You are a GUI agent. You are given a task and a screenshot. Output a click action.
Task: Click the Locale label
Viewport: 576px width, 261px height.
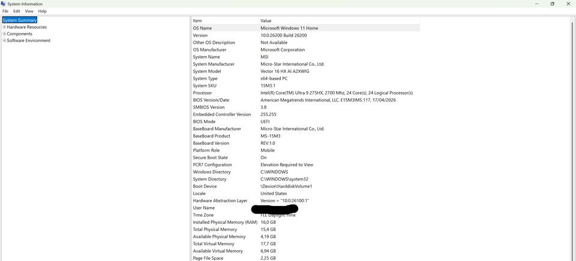(x=199, y=193)
